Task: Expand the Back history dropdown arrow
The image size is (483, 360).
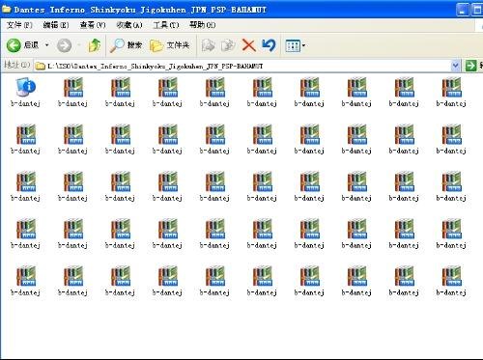Action: coord(47,45)
